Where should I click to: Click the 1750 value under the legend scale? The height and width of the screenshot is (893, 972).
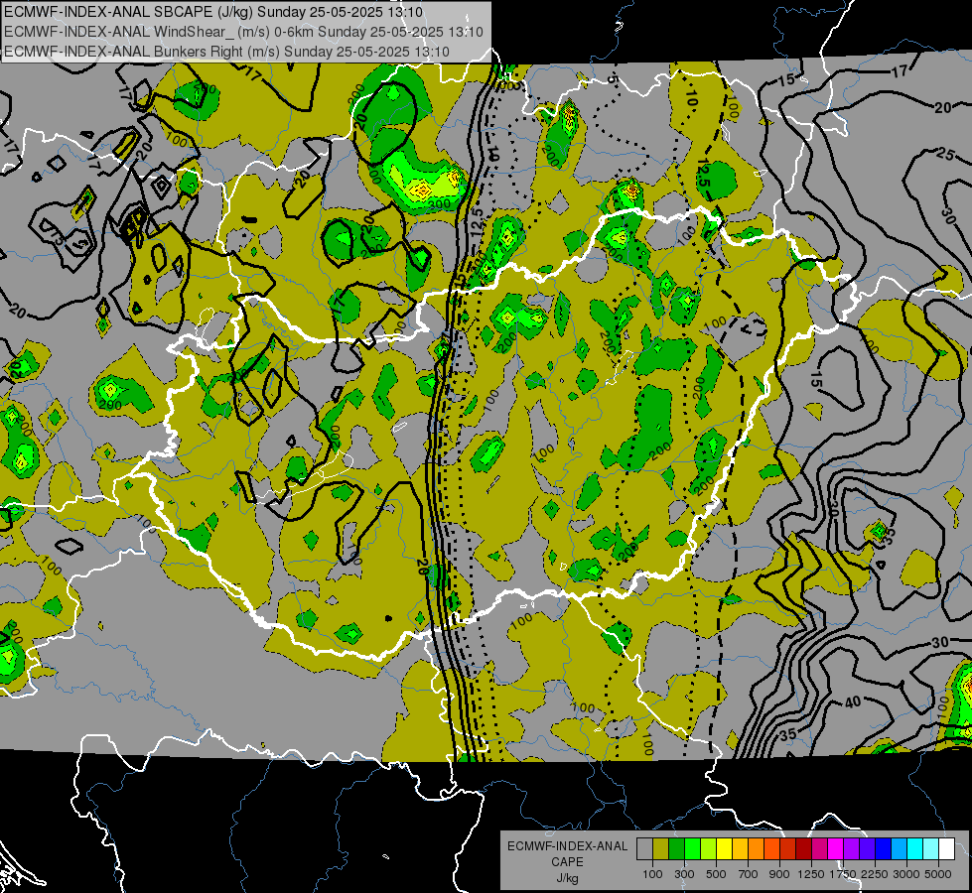click(x=843, y=874)
